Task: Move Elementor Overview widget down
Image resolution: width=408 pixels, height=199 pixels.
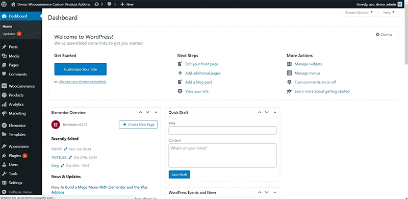Action: coord(147,113)
